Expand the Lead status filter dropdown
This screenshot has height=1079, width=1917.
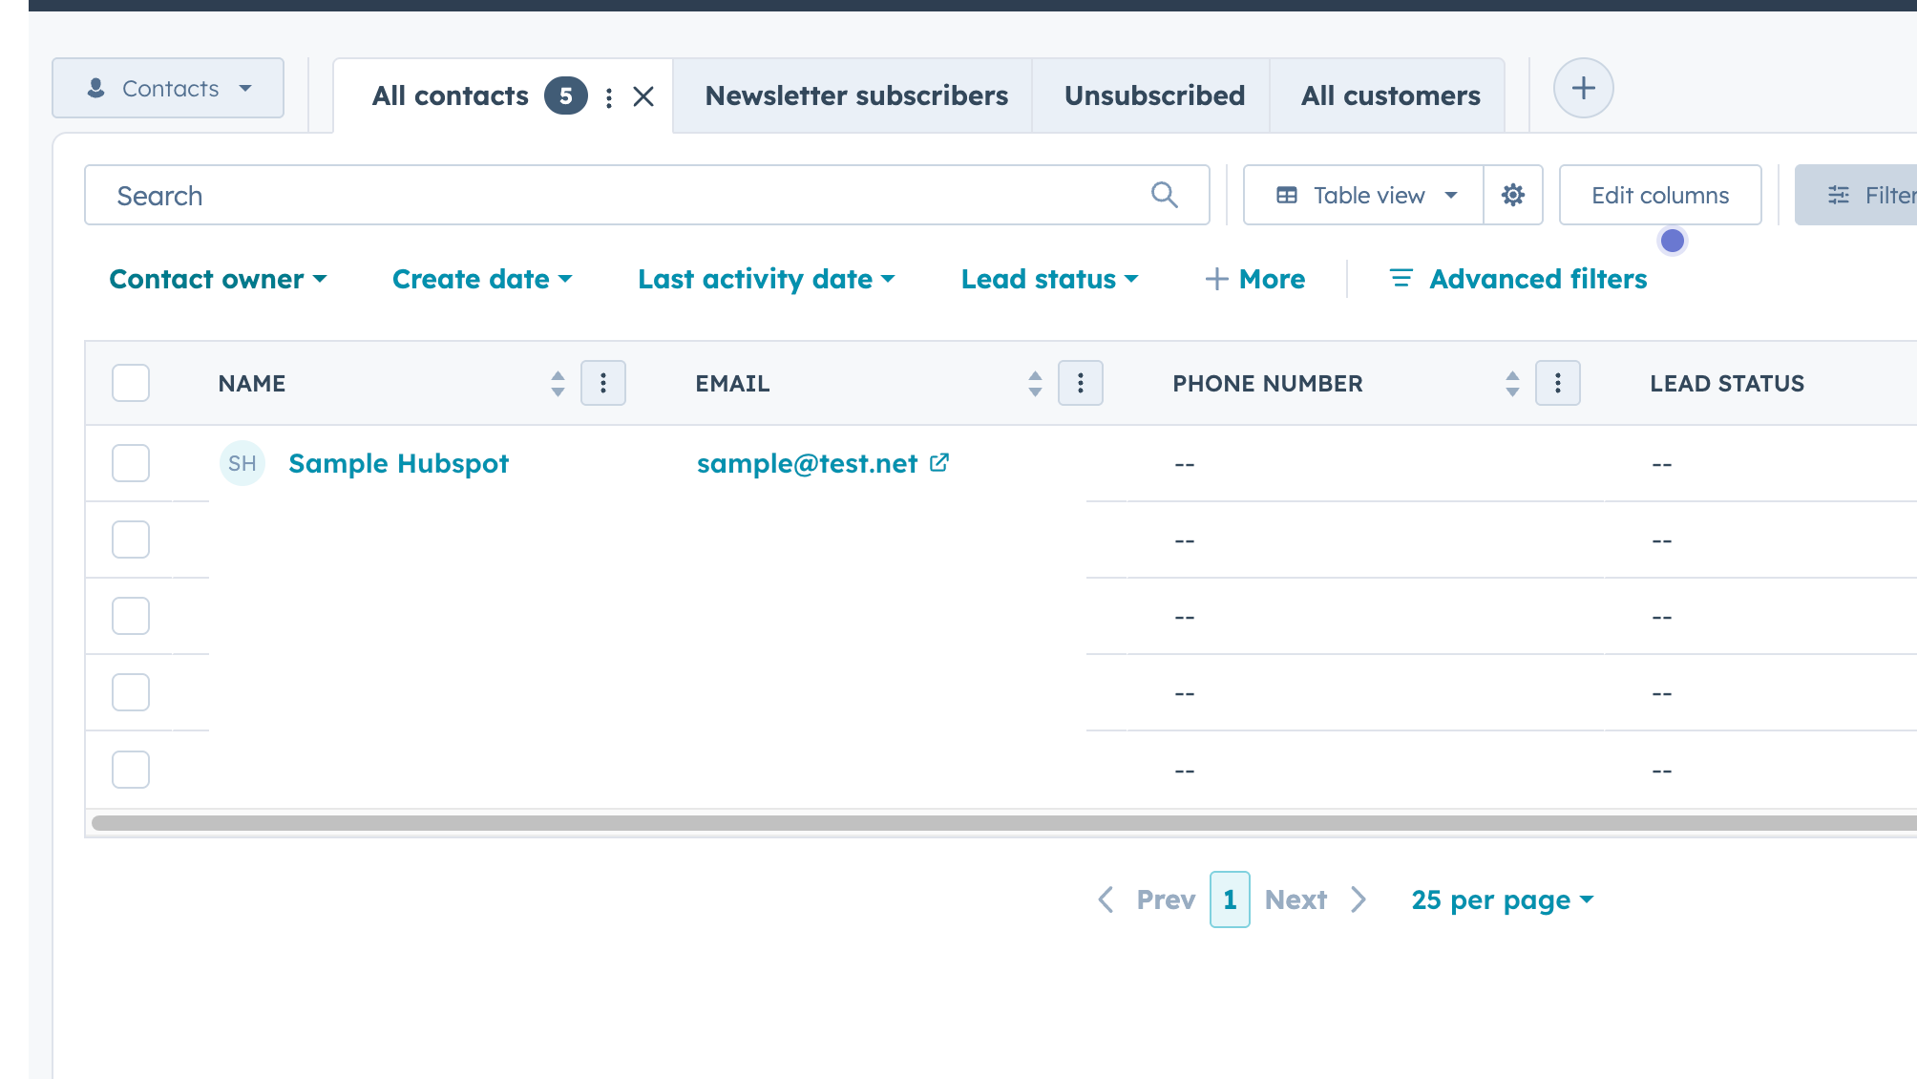coord(1049,279)
